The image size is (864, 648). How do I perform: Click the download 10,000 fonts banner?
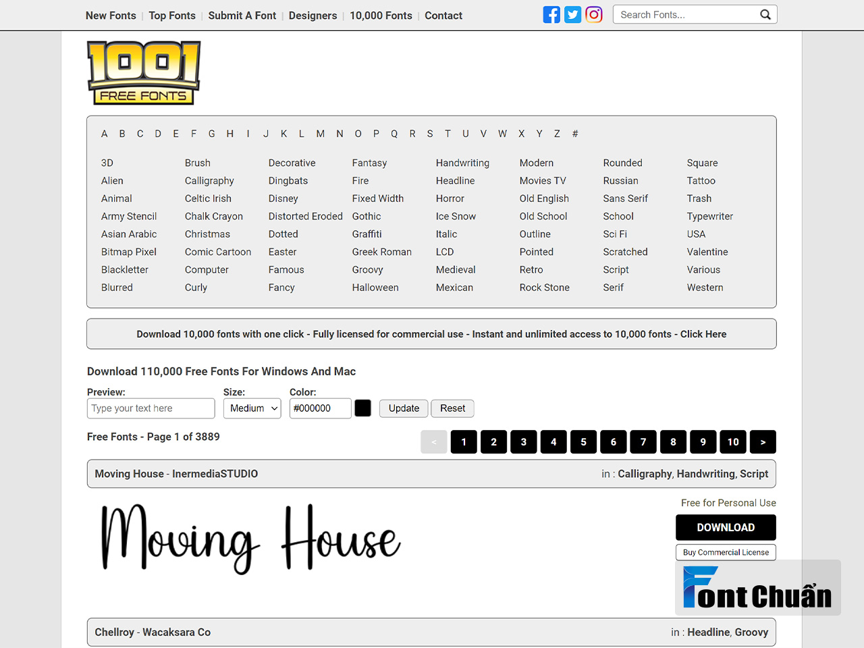click(431, 334)
